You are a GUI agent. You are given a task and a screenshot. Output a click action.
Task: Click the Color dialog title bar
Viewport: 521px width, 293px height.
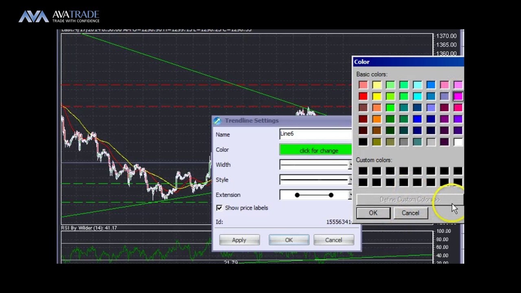(408, 62)
